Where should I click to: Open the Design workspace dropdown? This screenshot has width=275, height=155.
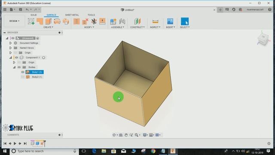[x=14, y=21]
